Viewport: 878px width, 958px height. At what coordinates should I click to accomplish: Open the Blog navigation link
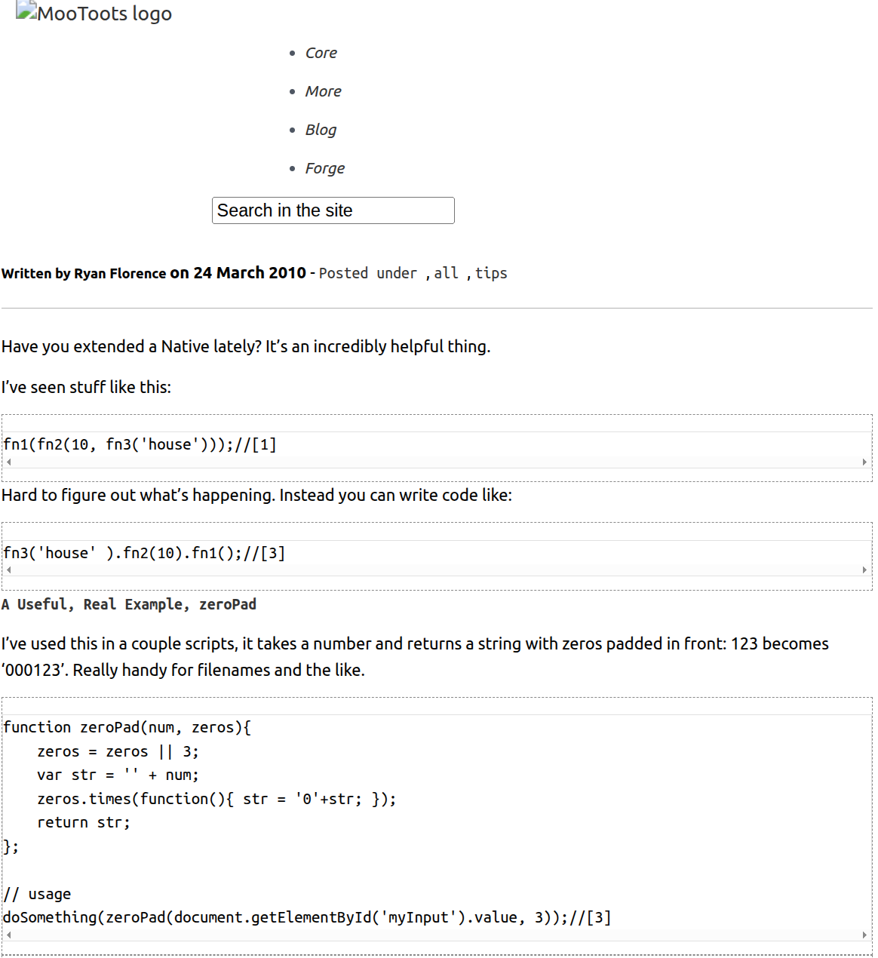coord(321,130)
